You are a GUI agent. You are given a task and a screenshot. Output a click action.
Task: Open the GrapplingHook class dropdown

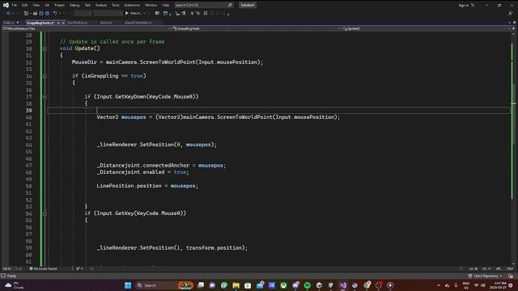[x=257, y=29]
